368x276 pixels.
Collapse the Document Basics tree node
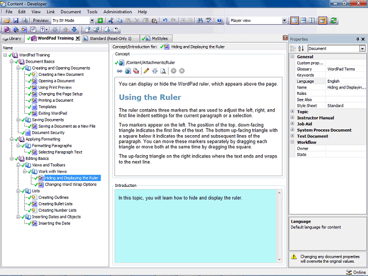coord(11,62)
